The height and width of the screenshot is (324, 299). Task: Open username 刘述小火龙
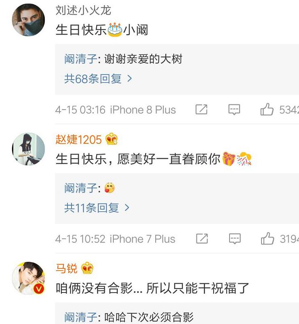[x=83, y=10]
